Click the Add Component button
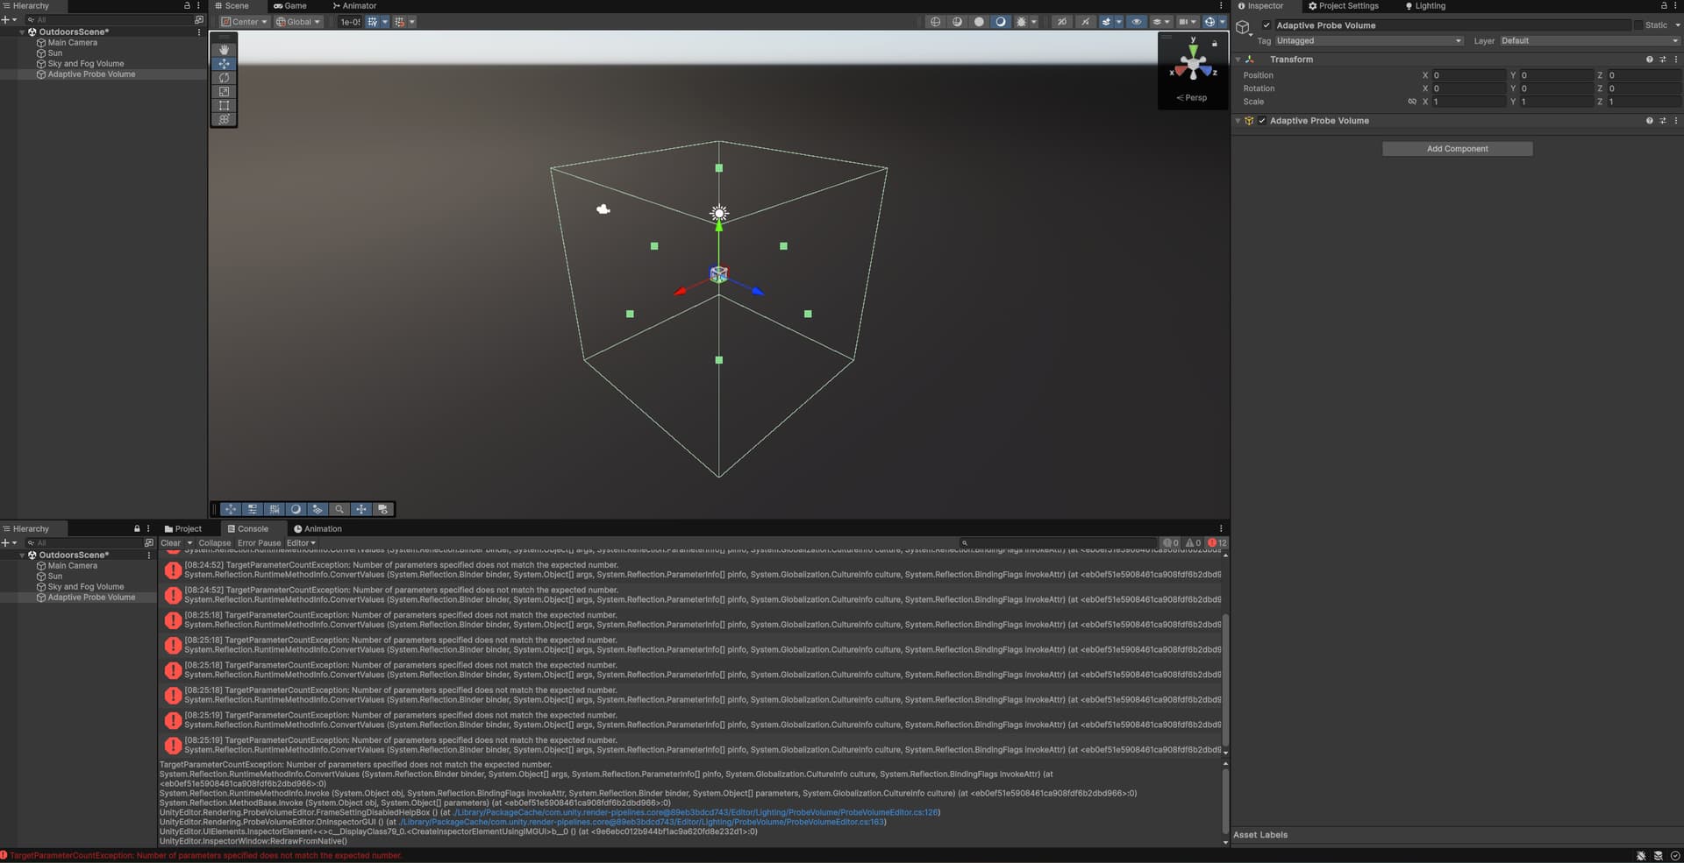This screenshot has height=863, width=1684. coord(1457,148)
